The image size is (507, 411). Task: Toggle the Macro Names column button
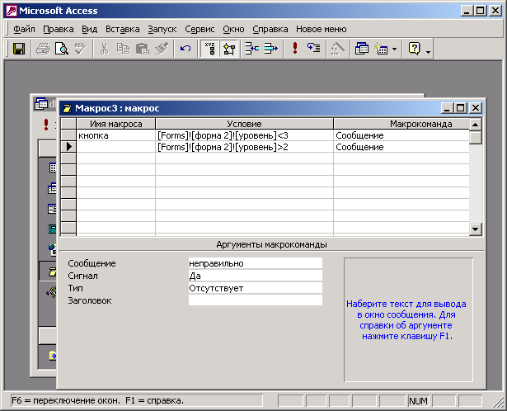[x=210, y=49]
